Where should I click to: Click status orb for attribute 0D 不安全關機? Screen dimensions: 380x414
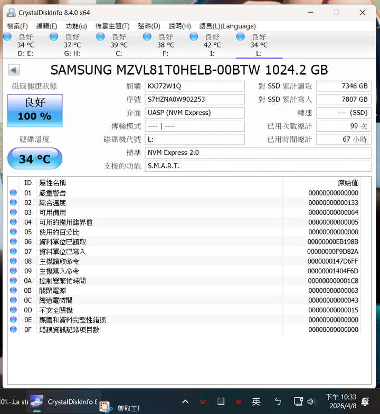tap(13, 310)
